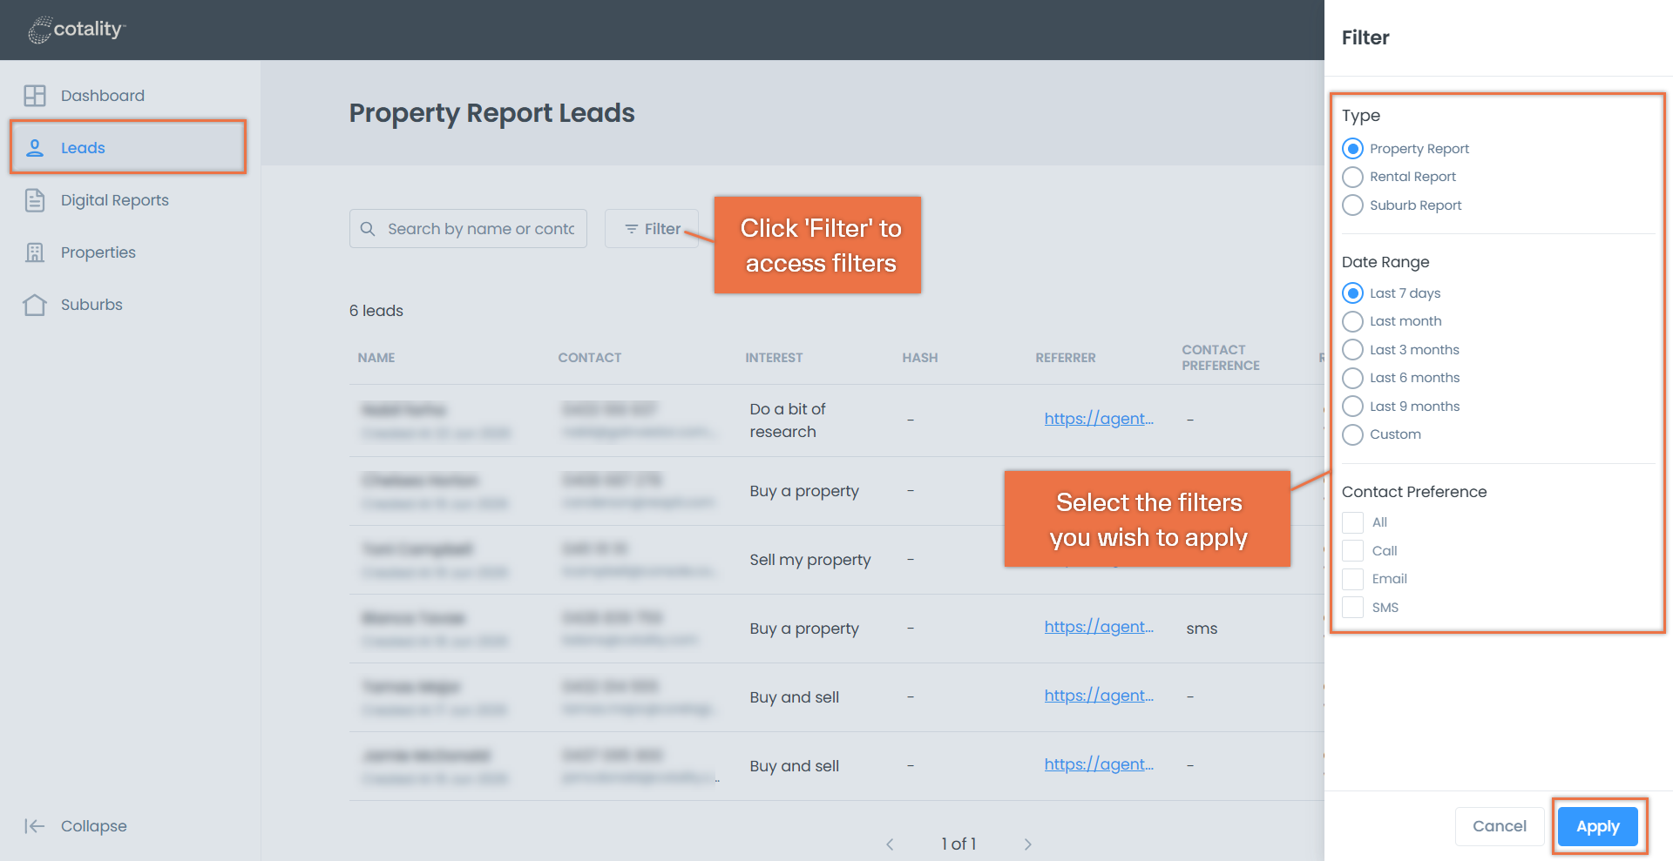Click the Collapse sidebar arrow icon

[35, 826]
